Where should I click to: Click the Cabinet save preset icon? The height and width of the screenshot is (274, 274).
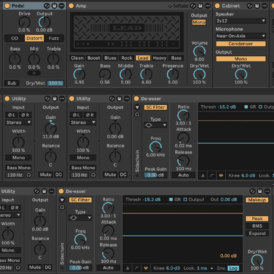tap(257, 6)
